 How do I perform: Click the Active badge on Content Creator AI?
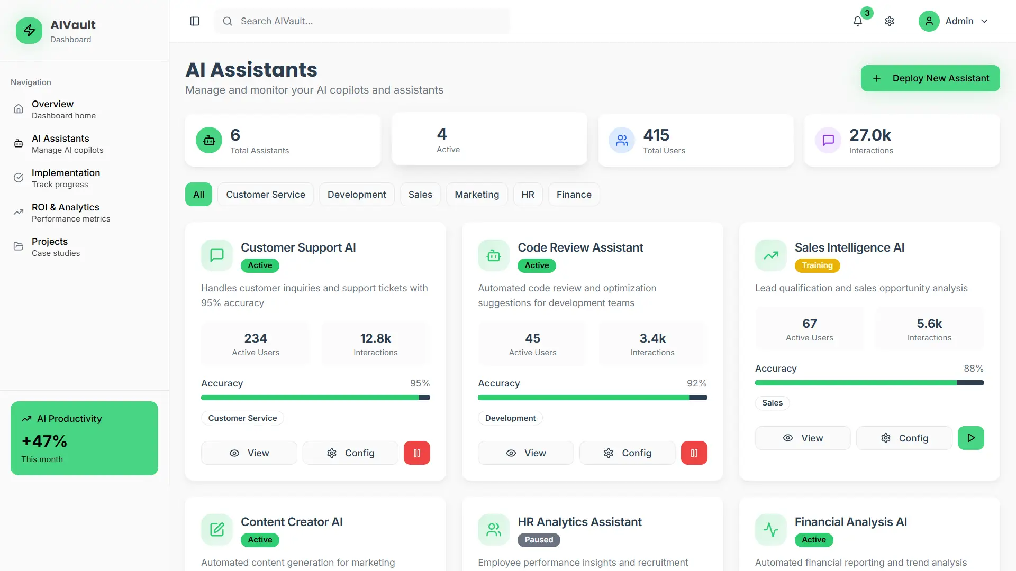coord(260,540)
